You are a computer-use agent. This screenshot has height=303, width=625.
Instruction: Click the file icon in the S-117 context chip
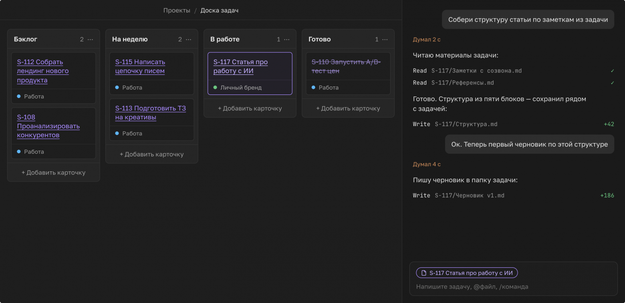click(x=424, y=273)
